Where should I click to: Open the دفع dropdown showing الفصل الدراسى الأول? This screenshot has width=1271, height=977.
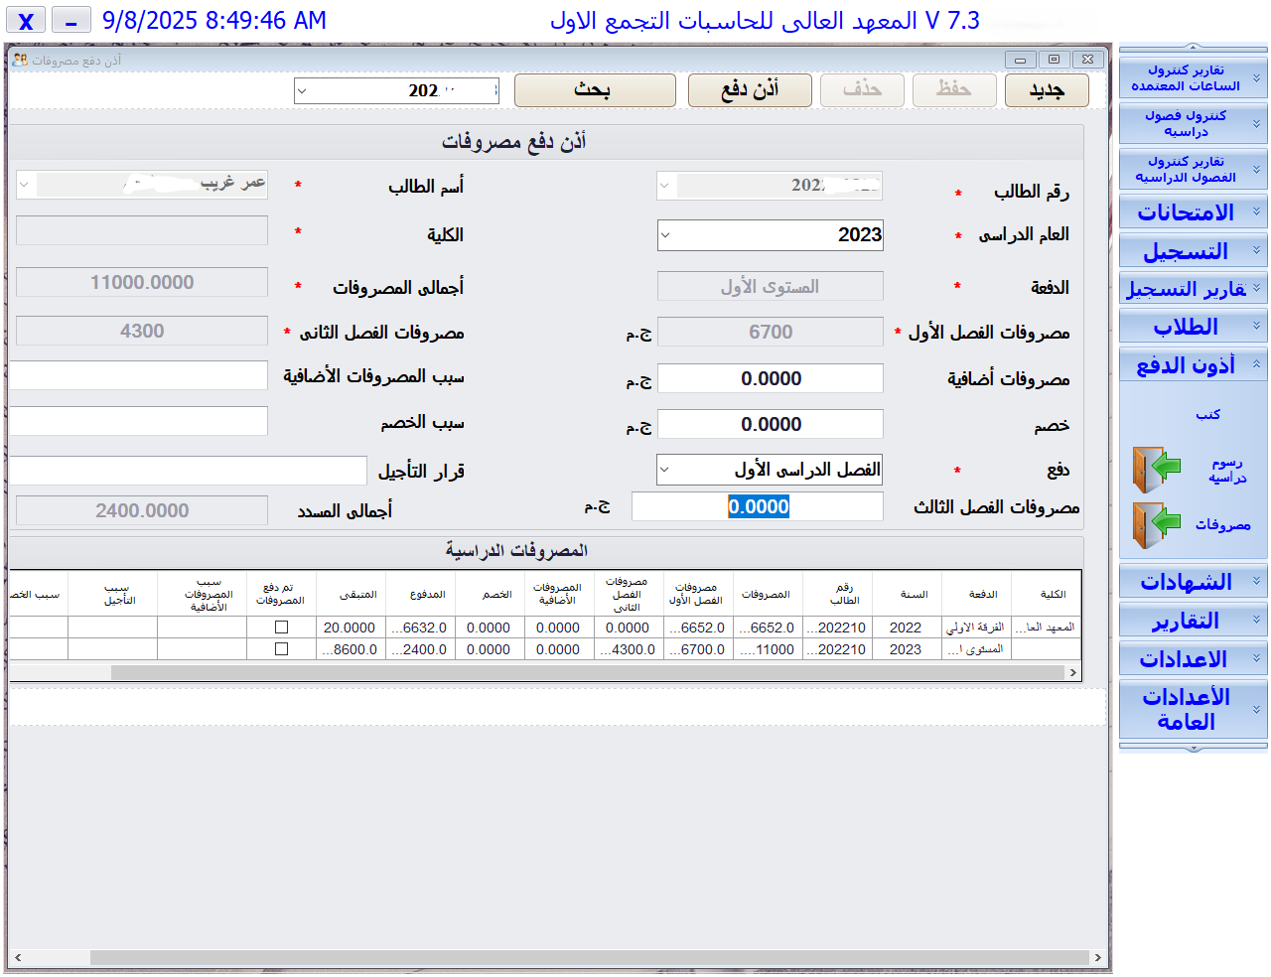tap(664, 469)
